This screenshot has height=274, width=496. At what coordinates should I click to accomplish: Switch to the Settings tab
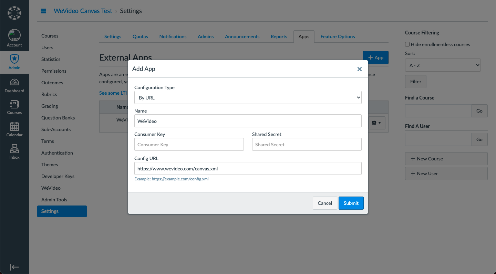tap(113, 36)
